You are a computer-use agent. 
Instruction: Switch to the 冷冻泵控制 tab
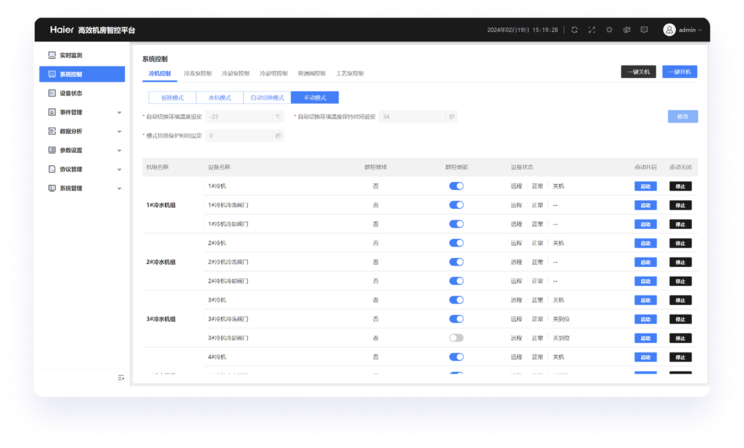click(x=197, y=74)
